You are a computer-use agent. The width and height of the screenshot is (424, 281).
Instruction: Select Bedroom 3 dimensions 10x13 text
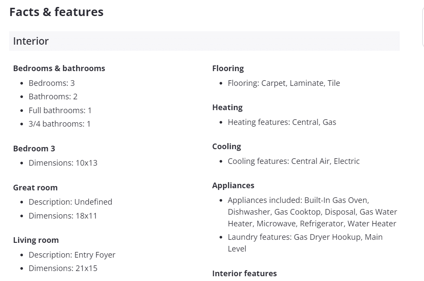pyautogui.click(x=63, y=163)
